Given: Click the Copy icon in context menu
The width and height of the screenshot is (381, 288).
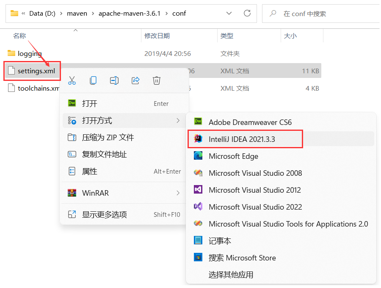Looking at the screenshot, I should [93, 80].
